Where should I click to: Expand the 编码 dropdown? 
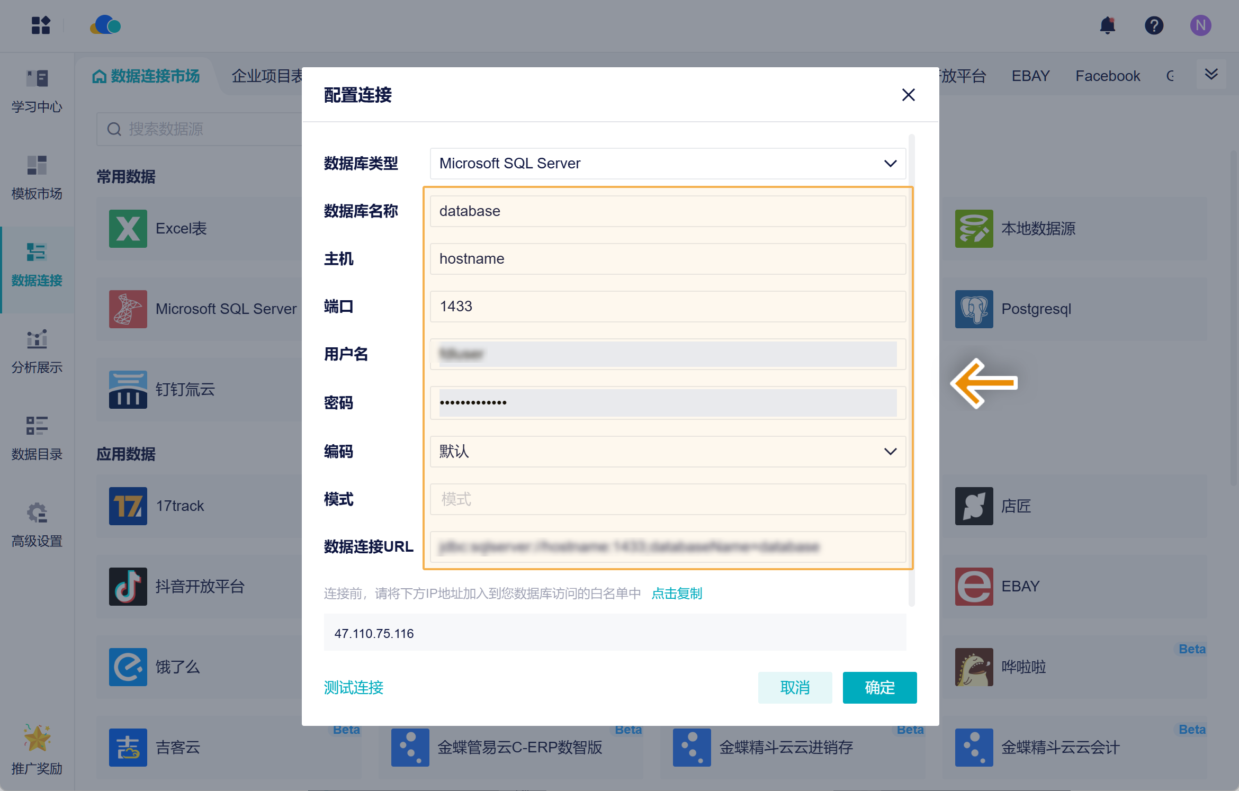tap(668, 451)
